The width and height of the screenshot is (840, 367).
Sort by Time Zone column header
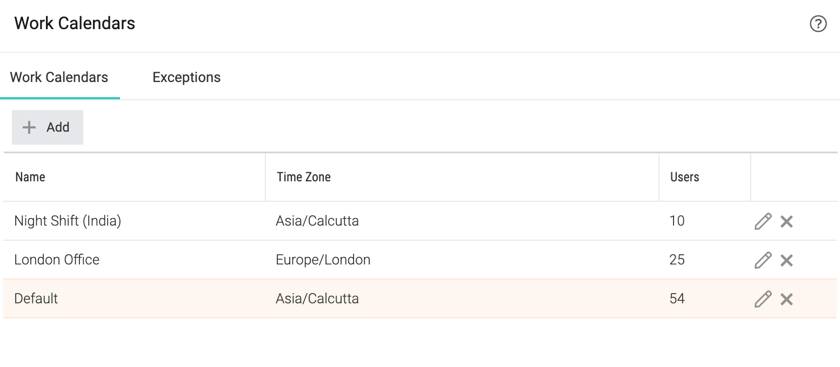[x=304, y=177]
